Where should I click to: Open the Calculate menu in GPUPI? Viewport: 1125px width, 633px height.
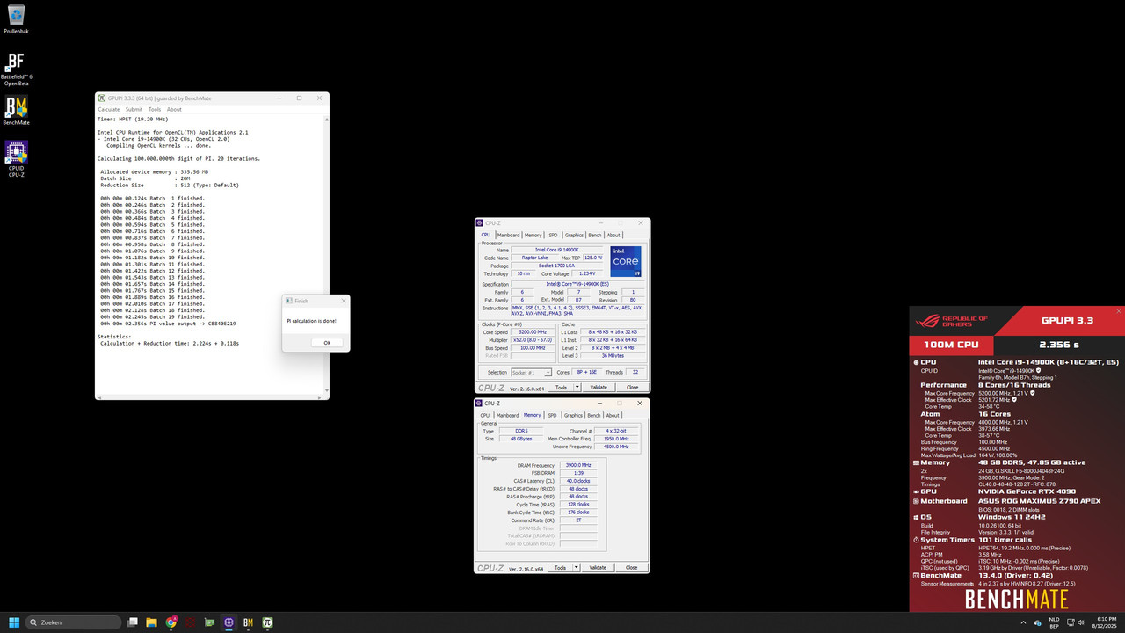pyautogui.click(x=108, y=110)
